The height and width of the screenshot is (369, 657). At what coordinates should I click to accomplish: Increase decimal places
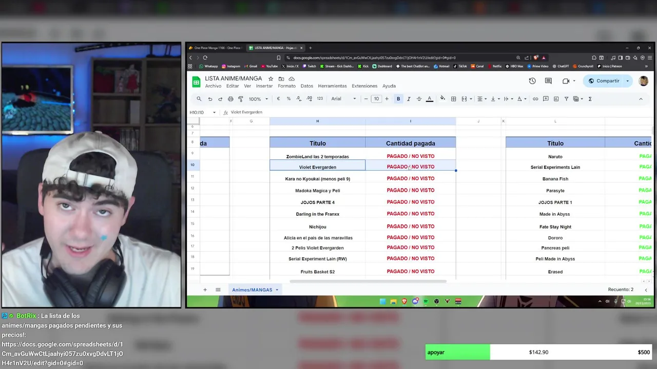click(309, 99)
